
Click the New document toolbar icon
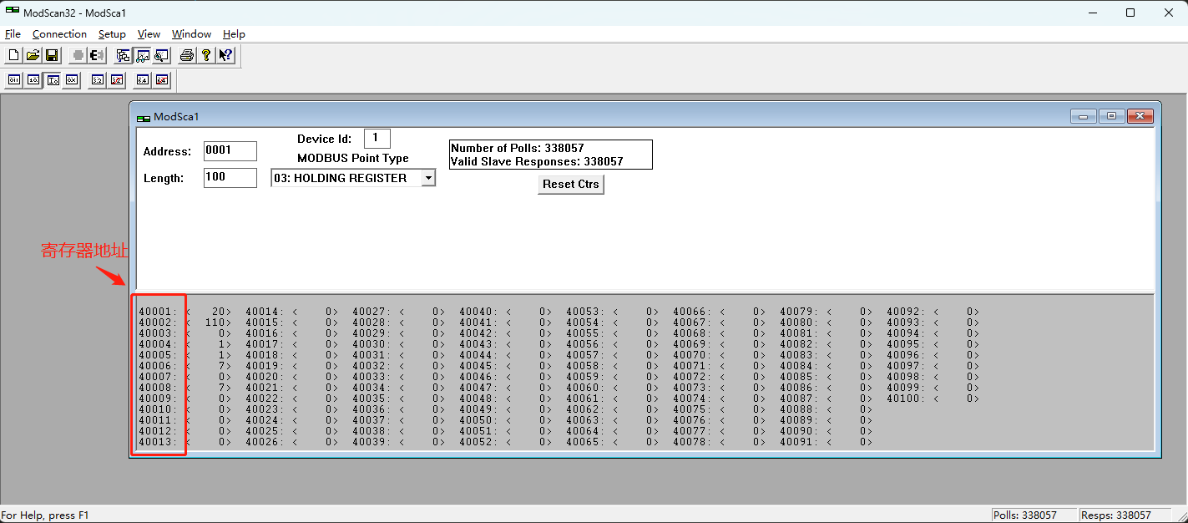[x=13, y=55]
